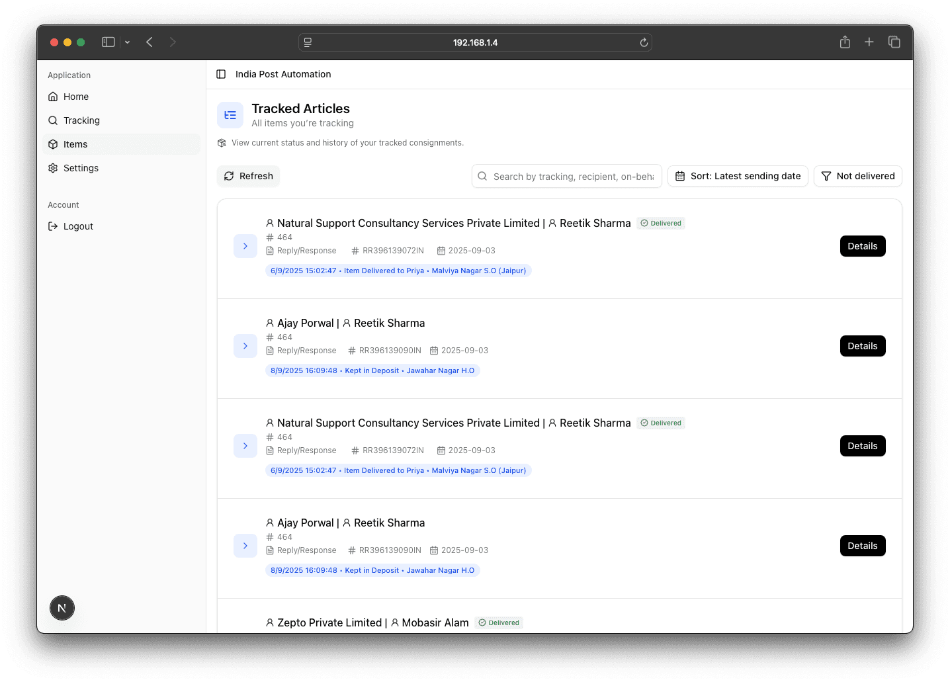Click the N user avatar at bottom left
This screenshot has width=950, height=682.
(62, 607)
